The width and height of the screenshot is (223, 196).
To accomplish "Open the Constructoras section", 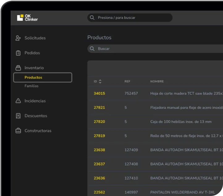I will coord(38,131).
